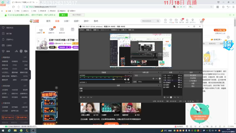Open Douyu creator center lightbulb icon
236x133 pixels.
[x=193, y=21]
